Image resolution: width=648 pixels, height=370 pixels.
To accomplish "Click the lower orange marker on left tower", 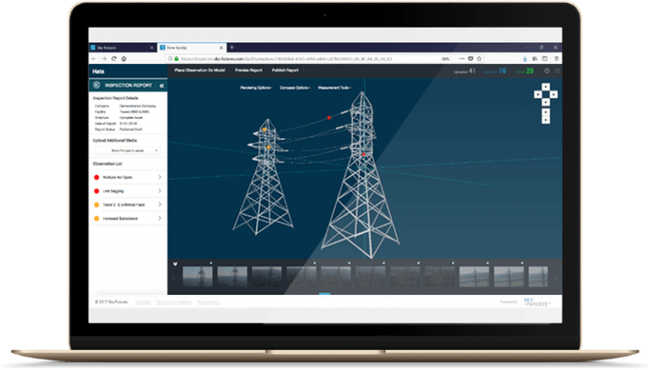I will click(x=269, y=147).
